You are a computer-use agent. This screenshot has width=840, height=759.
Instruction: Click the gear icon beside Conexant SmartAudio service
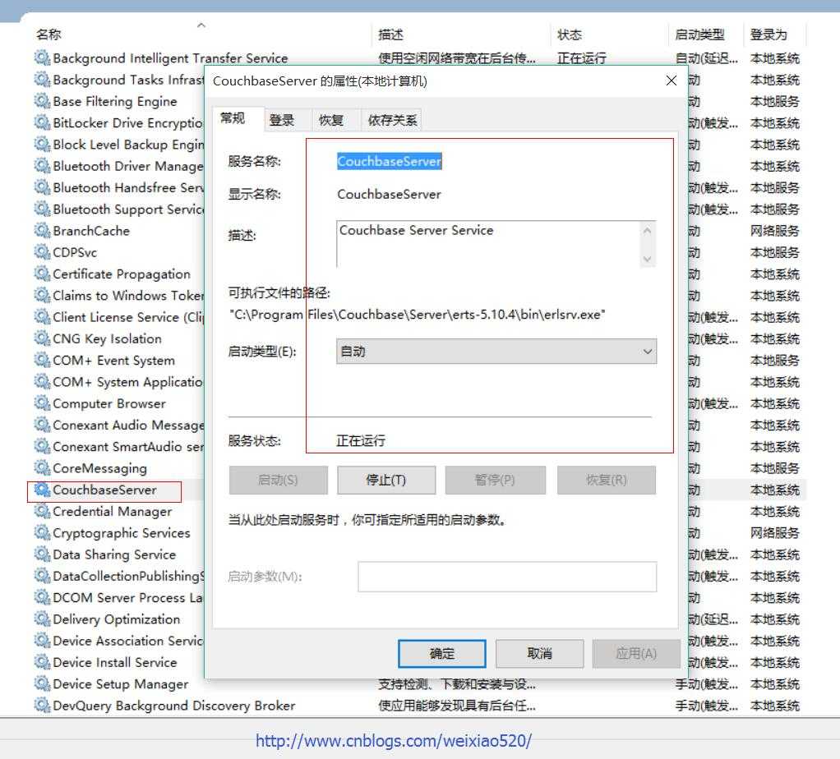tap(42, 446)
